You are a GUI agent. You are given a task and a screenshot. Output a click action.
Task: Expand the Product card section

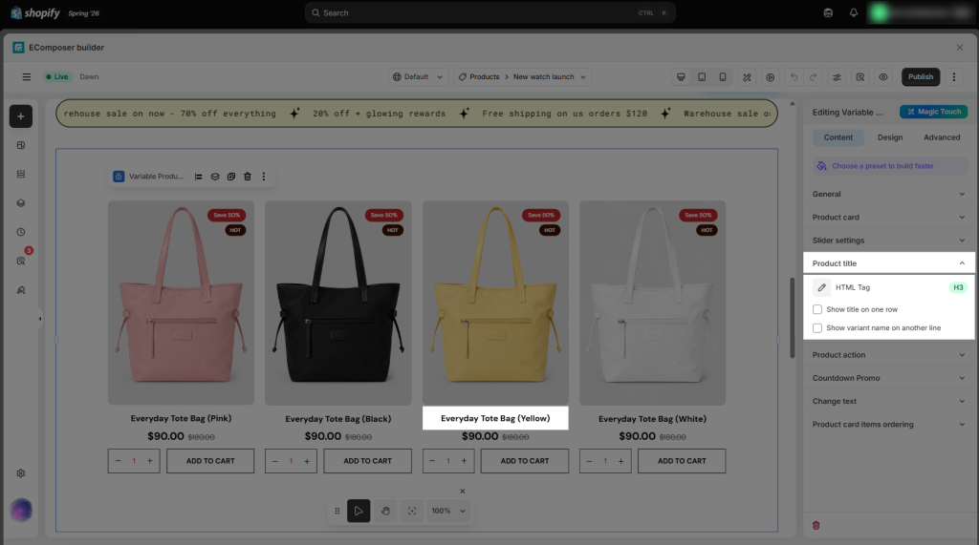click(888, 217)
